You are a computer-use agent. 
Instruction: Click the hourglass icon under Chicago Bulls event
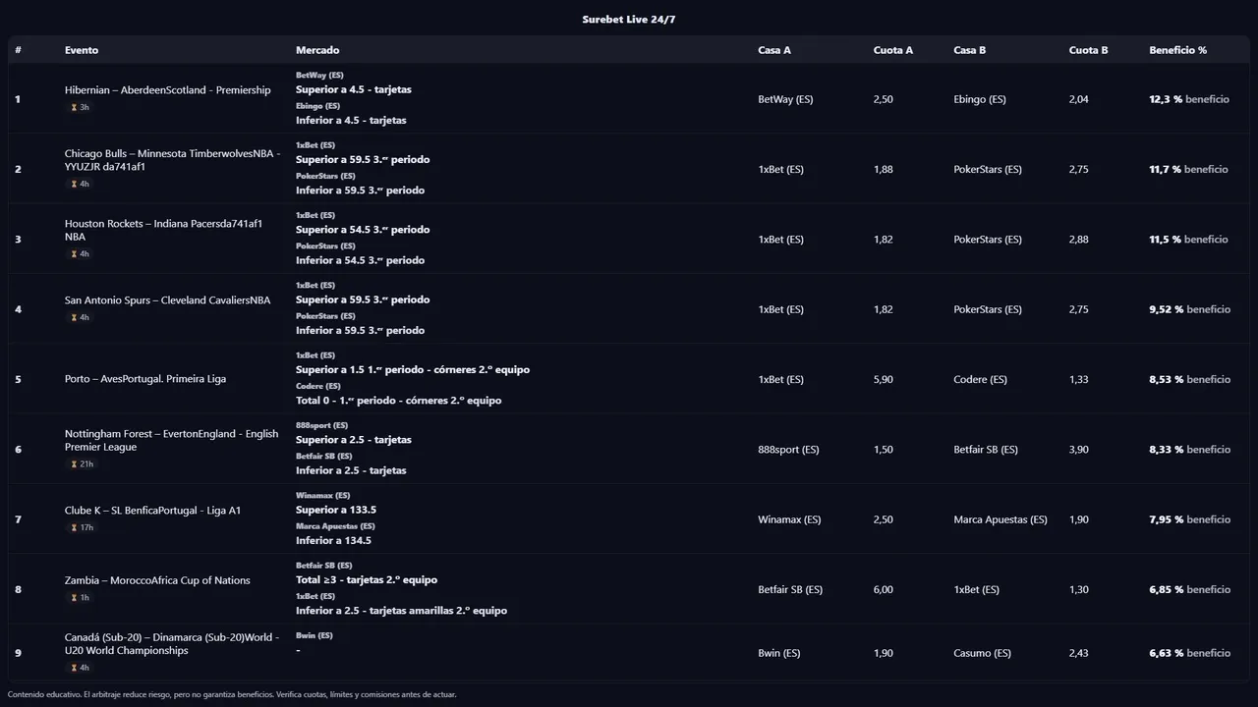tap(74, 185)
